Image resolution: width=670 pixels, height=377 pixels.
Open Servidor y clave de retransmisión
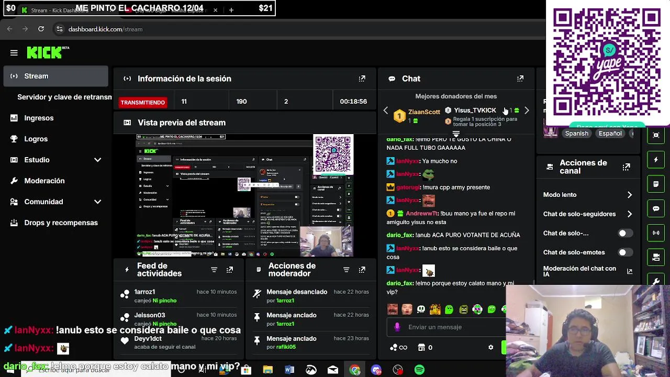64,97
